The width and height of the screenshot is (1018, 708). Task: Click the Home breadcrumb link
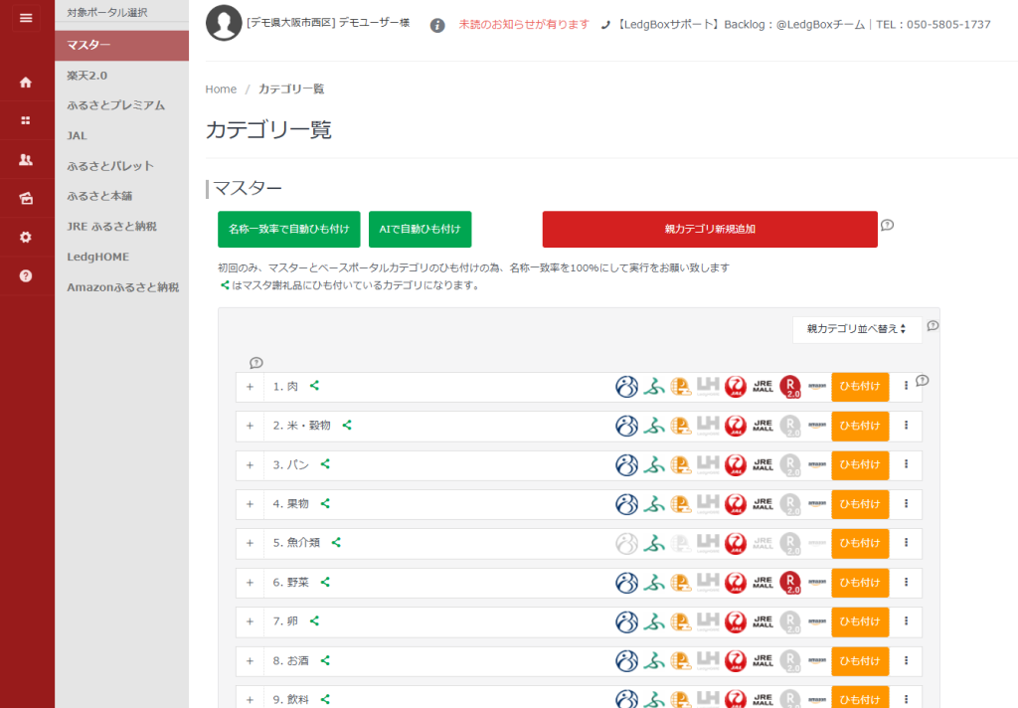tap(221, 89)
